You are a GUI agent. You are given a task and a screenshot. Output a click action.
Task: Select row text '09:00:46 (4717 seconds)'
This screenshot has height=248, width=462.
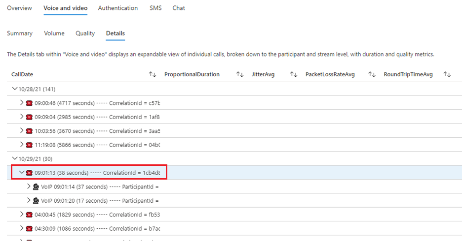click(x=65, y=103)
